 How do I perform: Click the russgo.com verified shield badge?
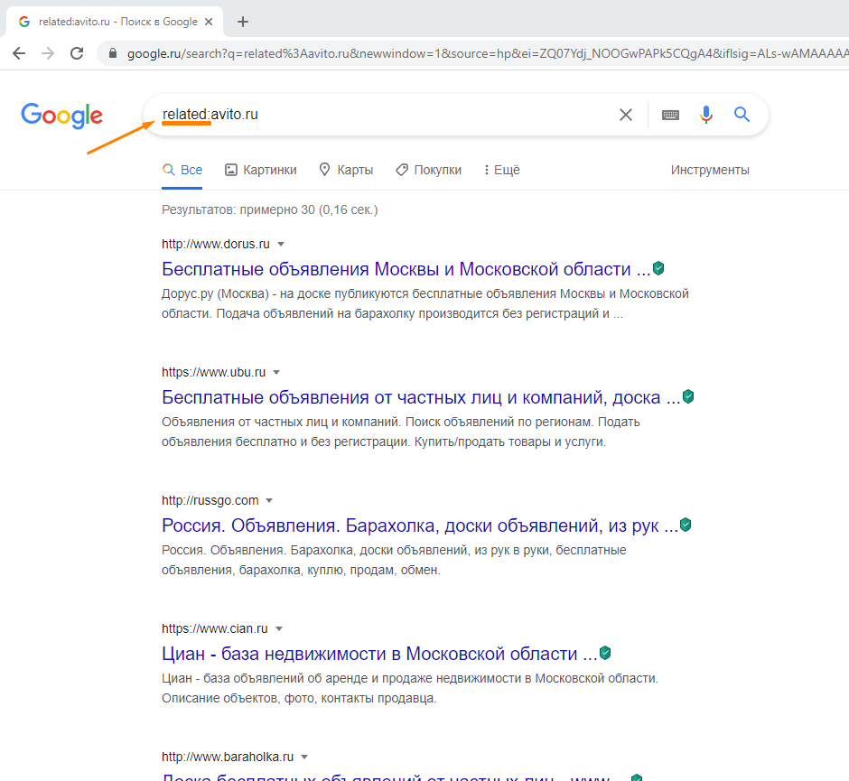pyautogui.click(x=686, y=525)
